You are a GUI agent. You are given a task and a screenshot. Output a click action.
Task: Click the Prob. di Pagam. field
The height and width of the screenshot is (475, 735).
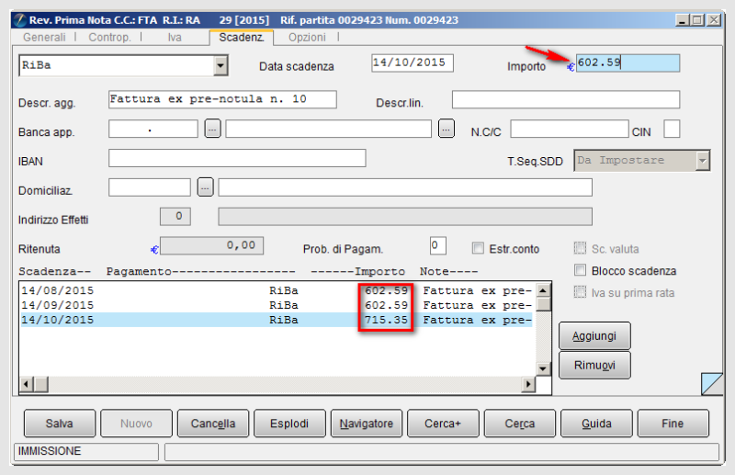point(438,245)
